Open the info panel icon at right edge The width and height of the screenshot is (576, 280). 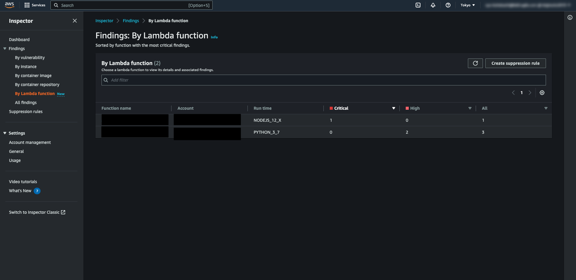[x=570, y=17]
